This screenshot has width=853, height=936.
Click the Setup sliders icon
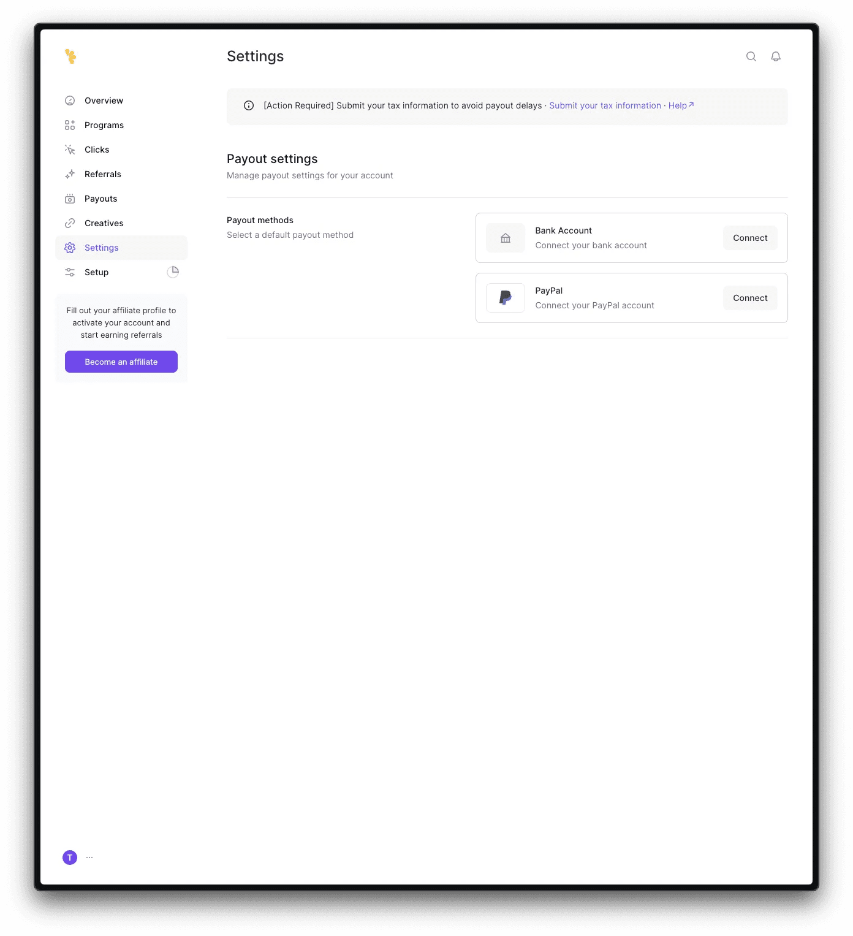pos(70,272)
